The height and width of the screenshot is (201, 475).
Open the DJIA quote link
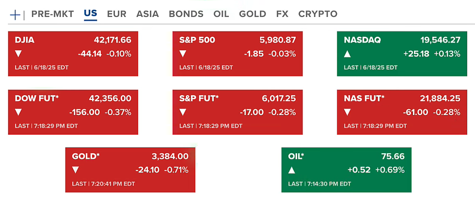click(x=24, y=40)
